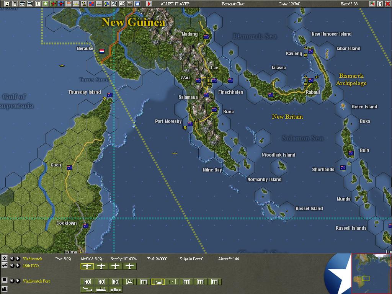
Task: Click the star intelligence screen icon
Action: point(45,3)
